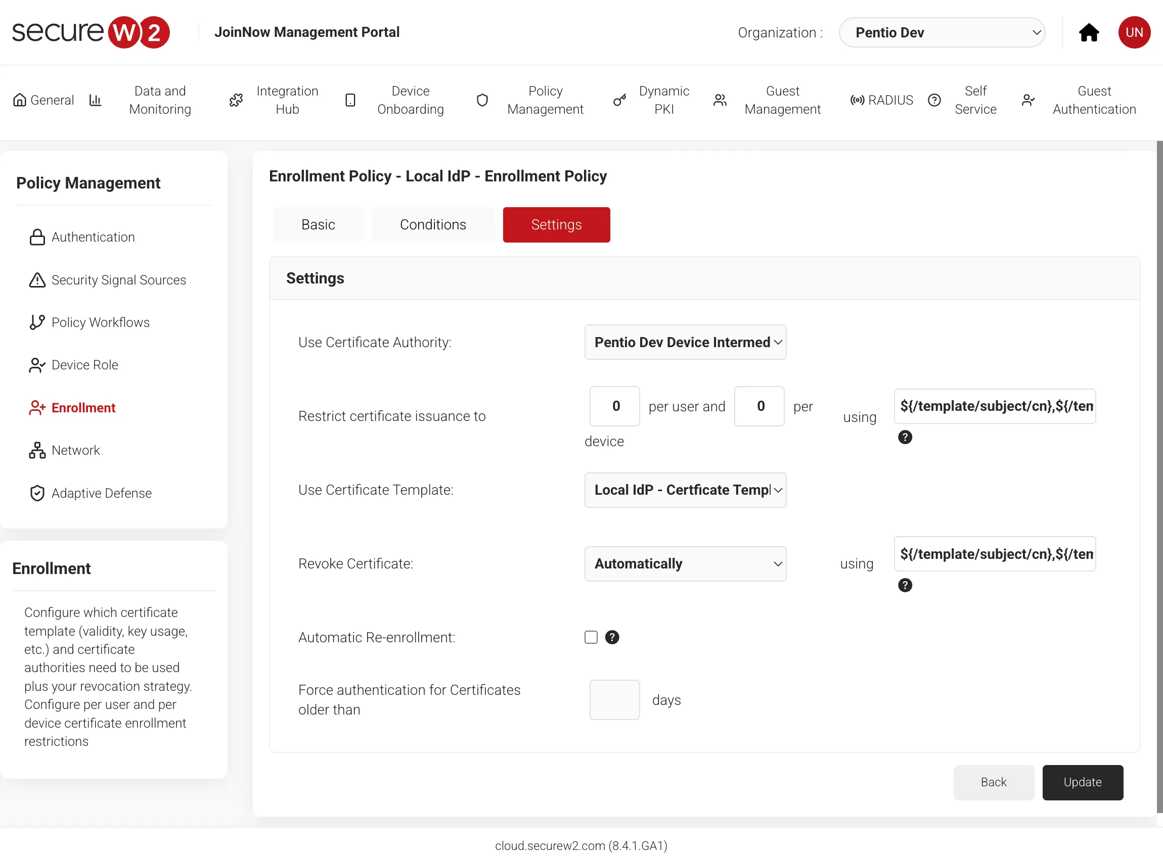Switch to the Basic tab

318,225
